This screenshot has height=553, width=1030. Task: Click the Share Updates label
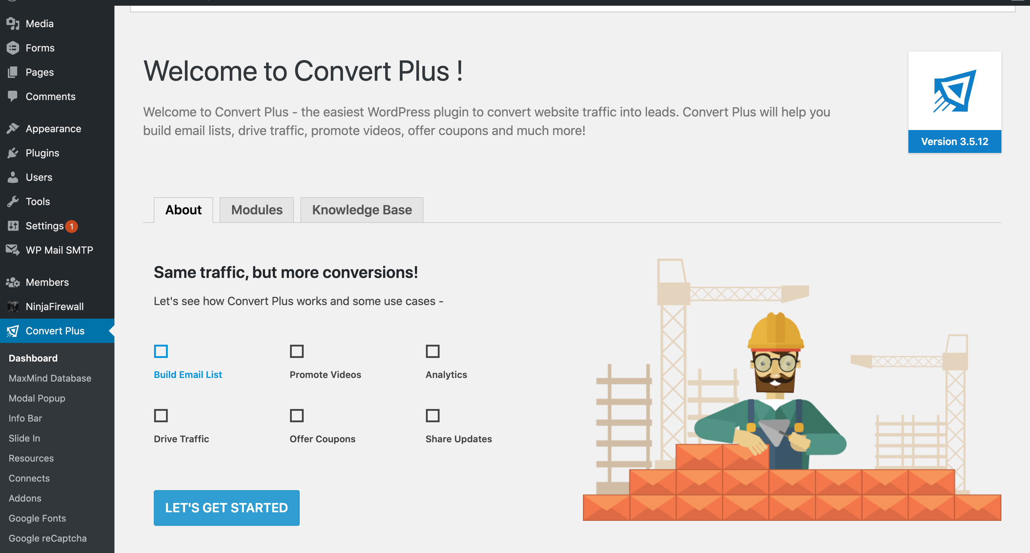458,439
